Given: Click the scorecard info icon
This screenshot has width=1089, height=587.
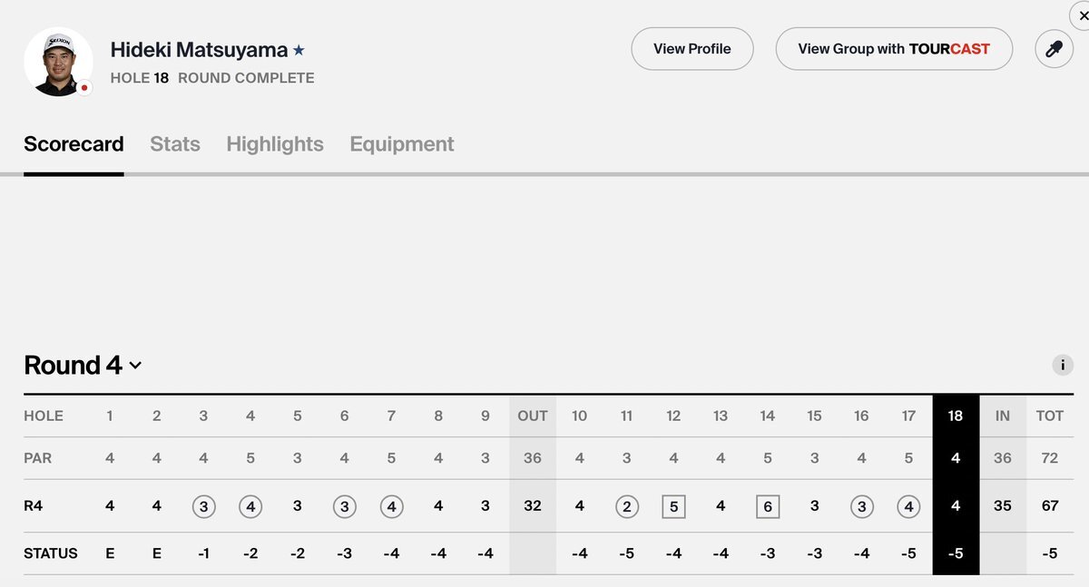Looking at the screenshot, I should click(x=1062, y=365).
